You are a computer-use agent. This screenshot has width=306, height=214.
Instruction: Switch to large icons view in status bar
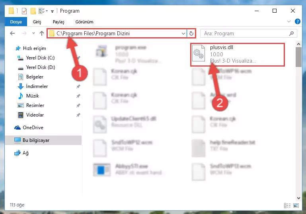click(296, 205)
